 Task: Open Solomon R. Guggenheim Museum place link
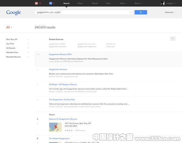pos(63,119)
